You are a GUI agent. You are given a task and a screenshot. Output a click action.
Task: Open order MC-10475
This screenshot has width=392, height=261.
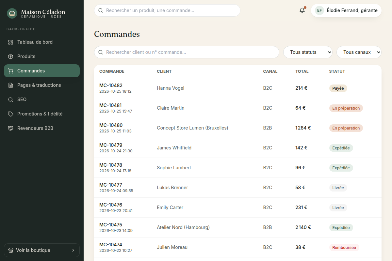(x=111, y=225)
